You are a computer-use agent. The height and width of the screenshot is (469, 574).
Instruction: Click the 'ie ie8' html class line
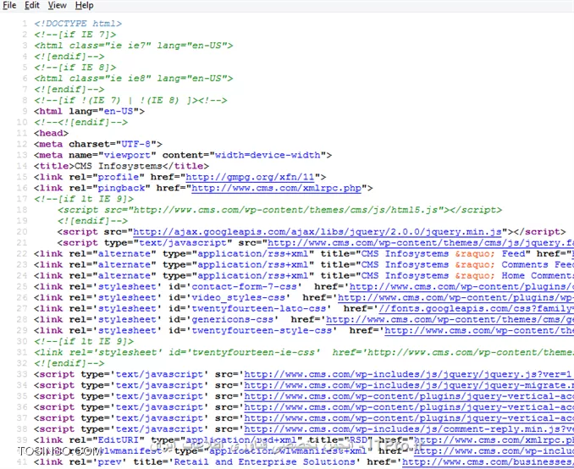click(134, 79)
